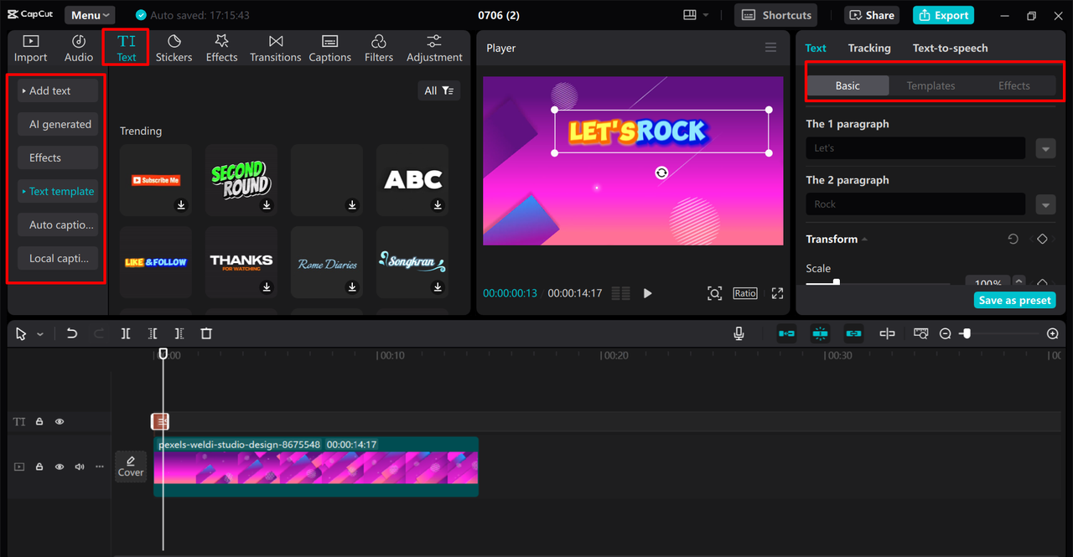Click the Split tool icon
Viewport: 1073px width, 557px height.
pyautogui.click(x=125, y=333)
